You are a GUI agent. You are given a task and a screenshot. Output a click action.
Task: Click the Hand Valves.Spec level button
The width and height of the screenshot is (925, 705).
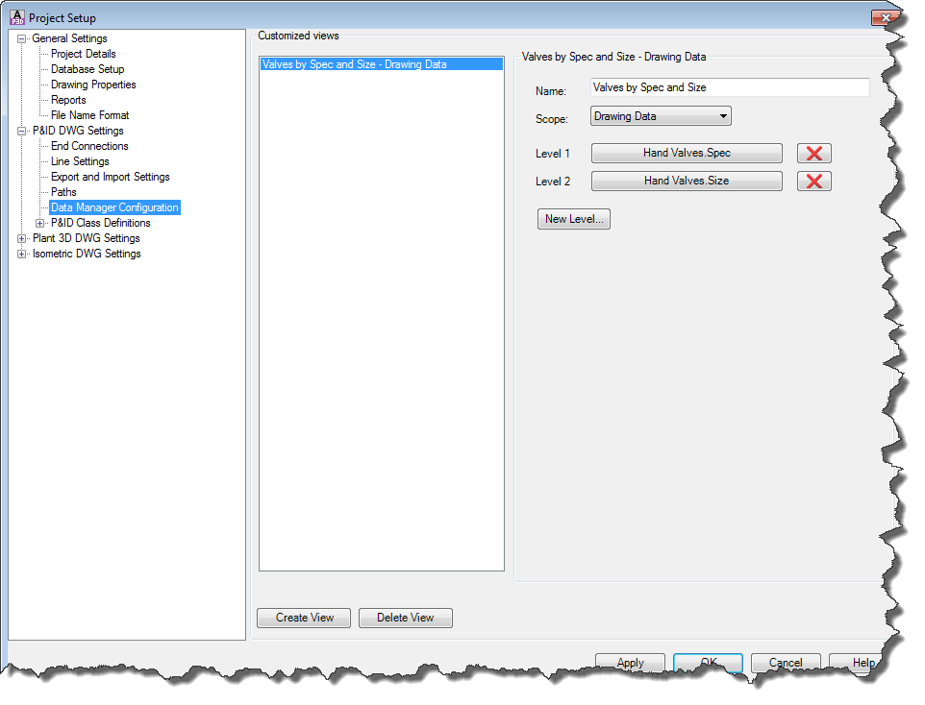tap(687, 154)
